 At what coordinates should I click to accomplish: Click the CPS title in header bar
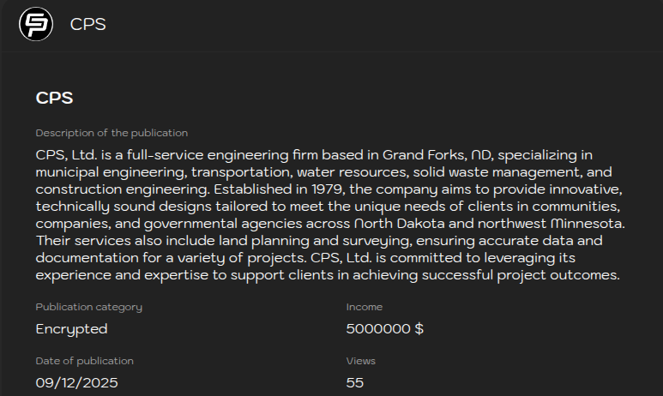(x=88, y=24)
